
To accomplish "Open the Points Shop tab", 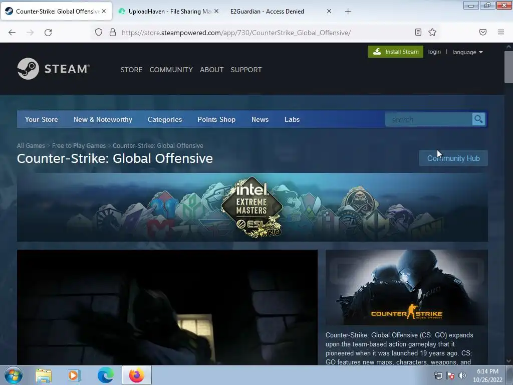I will click(x=216, y=119).
